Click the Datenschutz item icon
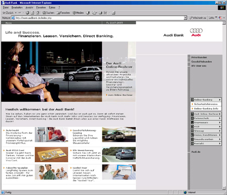The image size is (227, 195). [x=192, y=118]
